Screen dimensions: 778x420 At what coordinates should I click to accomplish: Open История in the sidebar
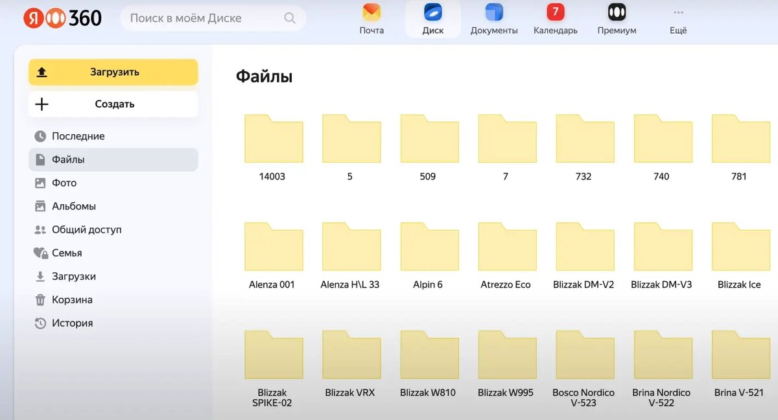tap(113, 323)
